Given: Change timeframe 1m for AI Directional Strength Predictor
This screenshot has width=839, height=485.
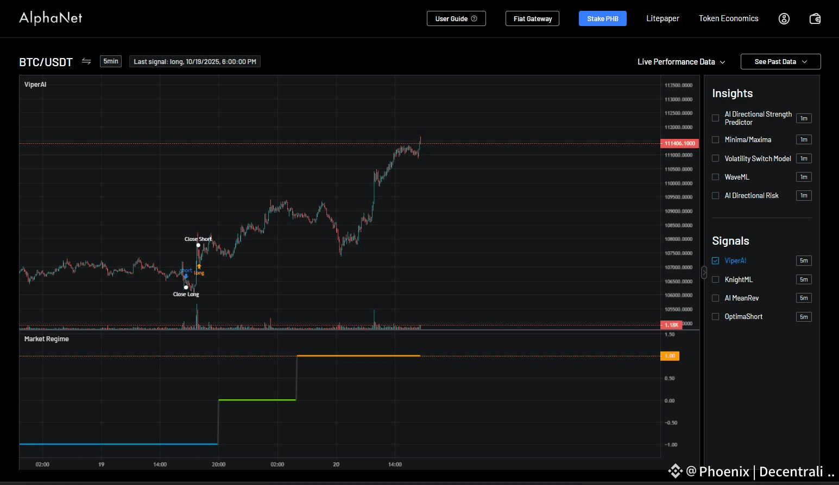Looking at the screenshot, I should 804,118.
